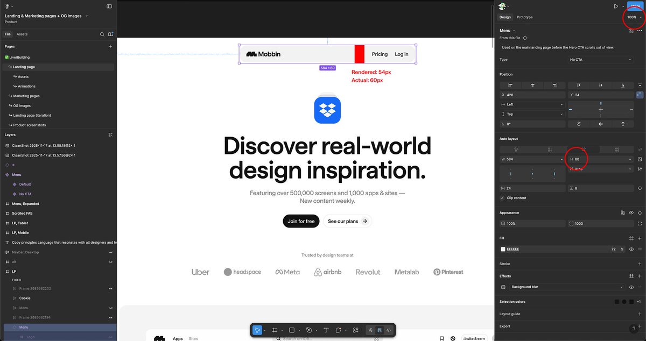Toggle the aspect ratio lock next to height
Image resolution: width=646 pixels, height=341 pixels.
coord(640,159)
